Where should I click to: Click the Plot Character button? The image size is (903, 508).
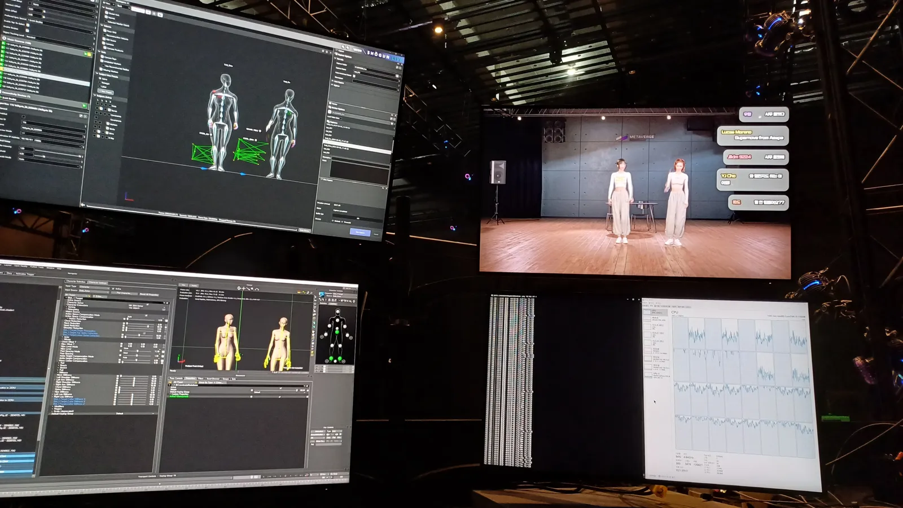coord(124,293)
